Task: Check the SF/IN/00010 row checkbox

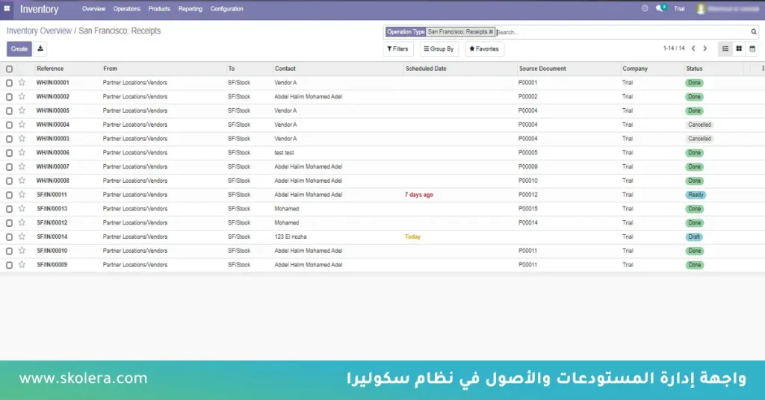Action: click(x=9, y=251)
